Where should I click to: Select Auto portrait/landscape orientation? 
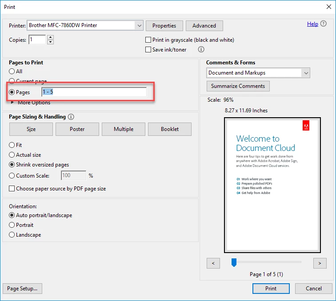(12, 215)
